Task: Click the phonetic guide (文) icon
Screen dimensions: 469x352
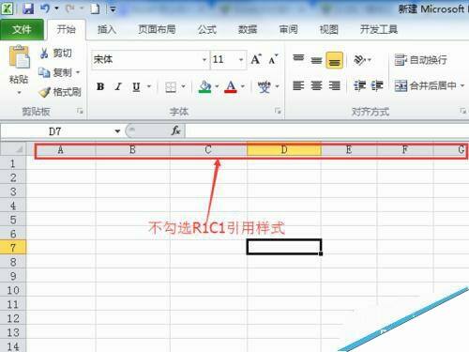Action: pyautogui.click(x=265, y=86)
